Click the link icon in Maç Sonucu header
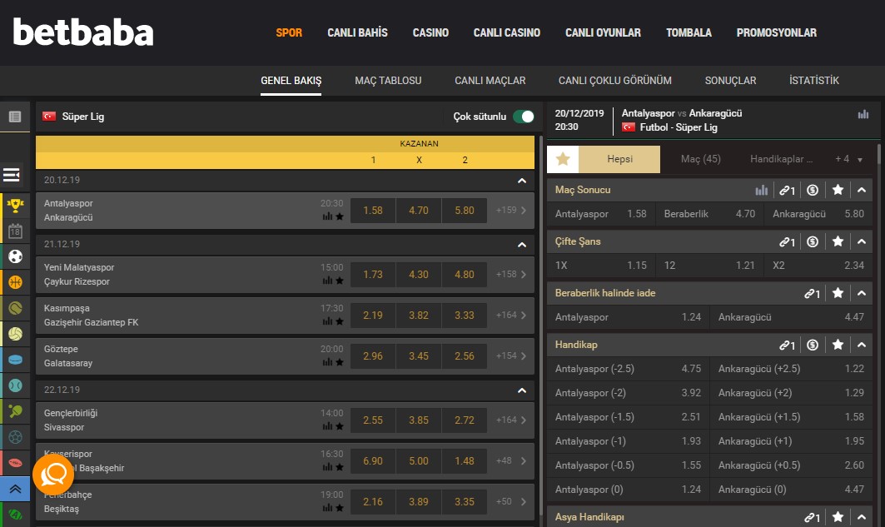 point(788,190)
